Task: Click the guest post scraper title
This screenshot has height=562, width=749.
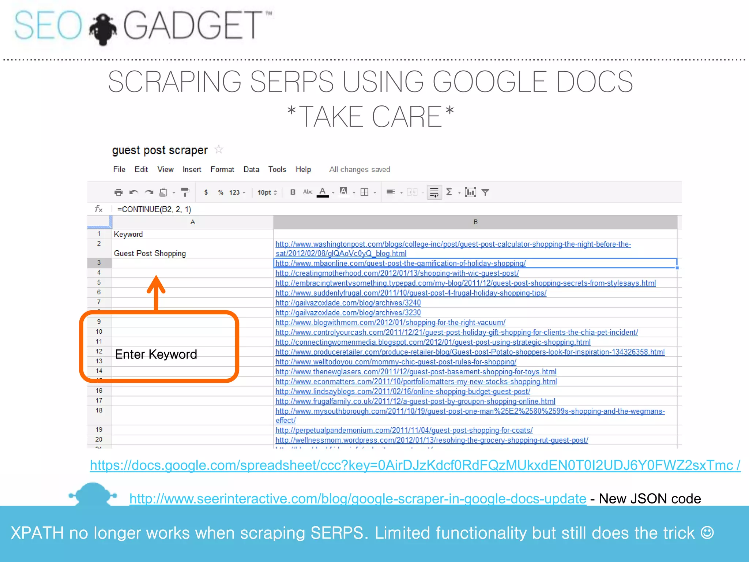Action: click(160, 150)
